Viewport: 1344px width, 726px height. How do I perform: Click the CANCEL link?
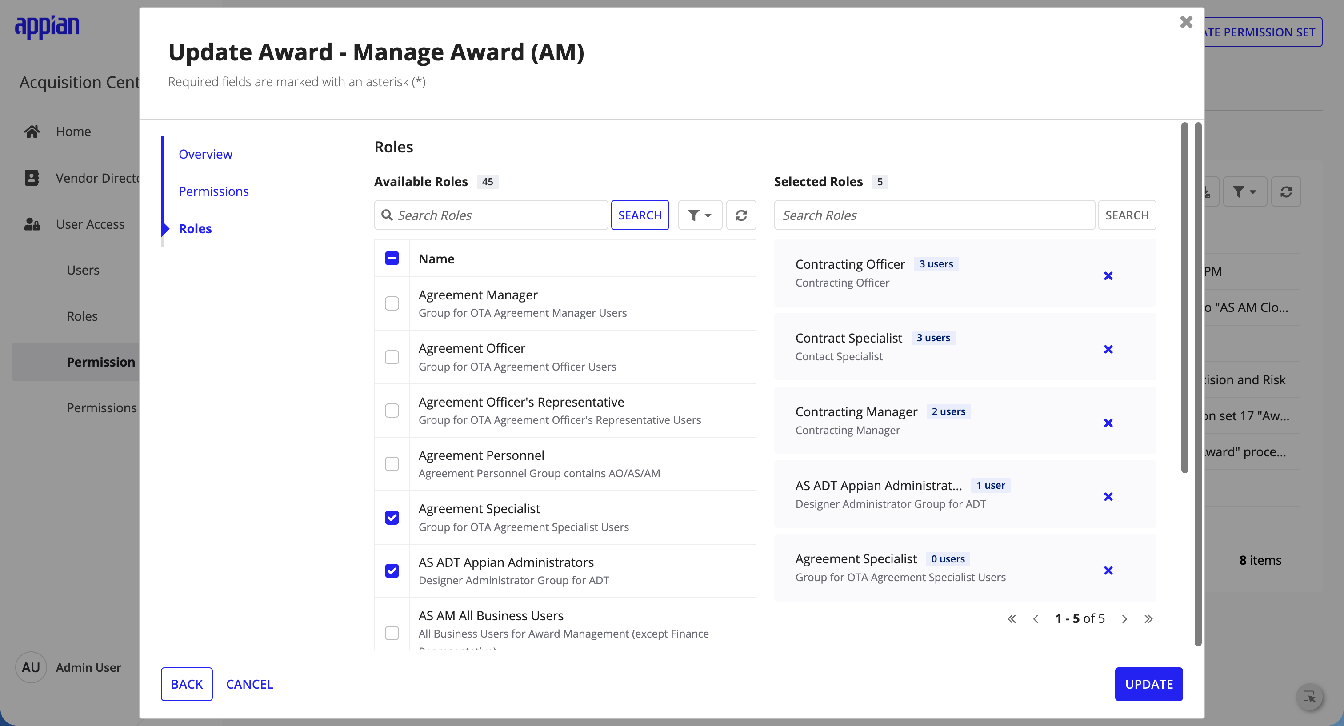(x=249, y=684)
